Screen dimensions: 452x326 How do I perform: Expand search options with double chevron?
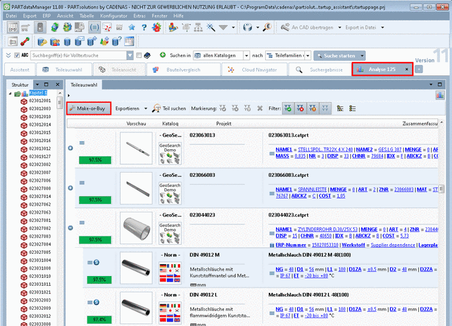point(8,55)
